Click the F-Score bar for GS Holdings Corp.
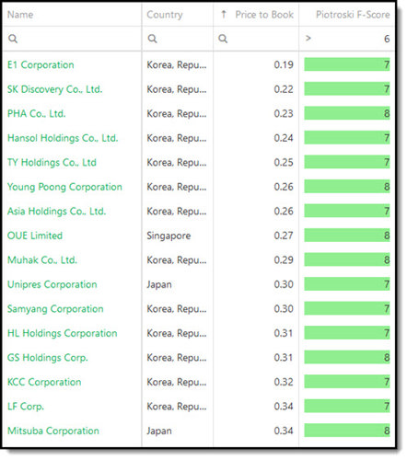 [x=347, y=357]
